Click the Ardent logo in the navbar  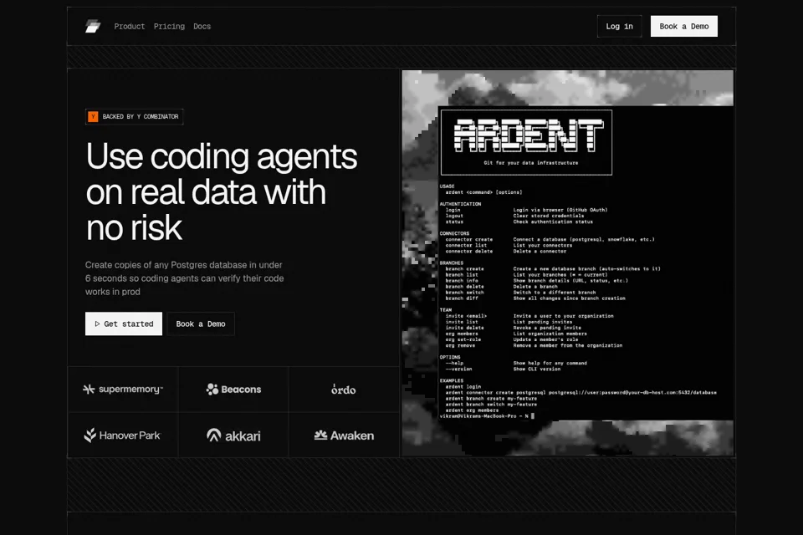coord(93,26)
